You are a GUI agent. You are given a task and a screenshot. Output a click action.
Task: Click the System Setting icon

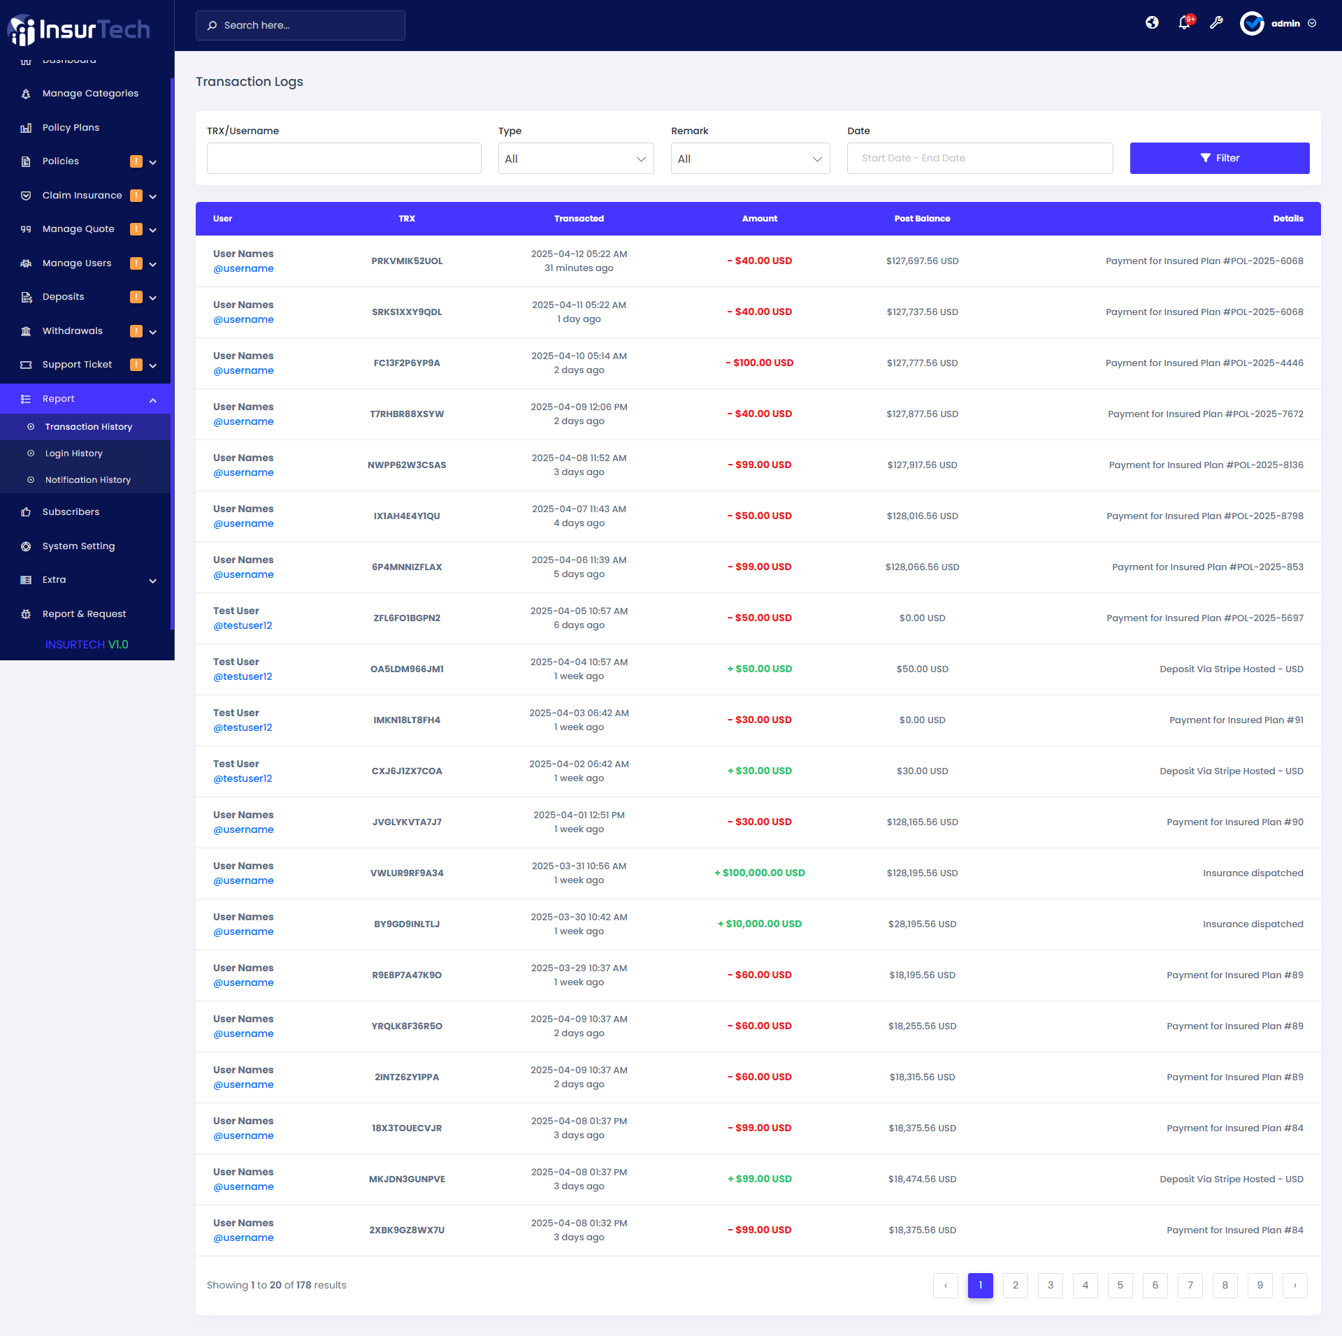point(26,546)
